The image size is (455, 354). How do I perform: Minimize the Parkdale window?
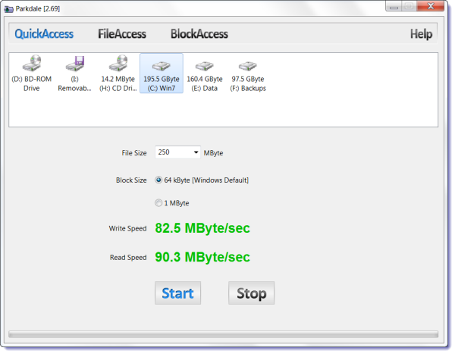(x=394, y=6)
